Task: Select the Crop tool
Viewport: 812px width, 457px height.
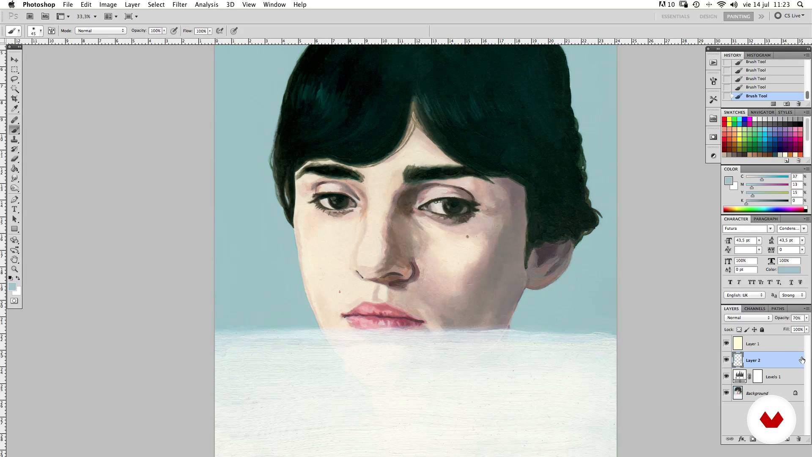Action: coord(14,99)
